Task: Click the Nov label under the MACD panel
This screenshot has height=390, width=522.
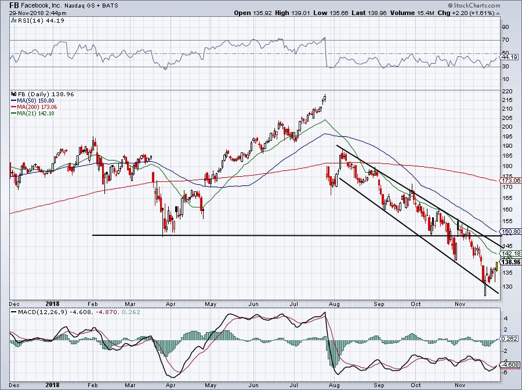Action: pos(460,385)
